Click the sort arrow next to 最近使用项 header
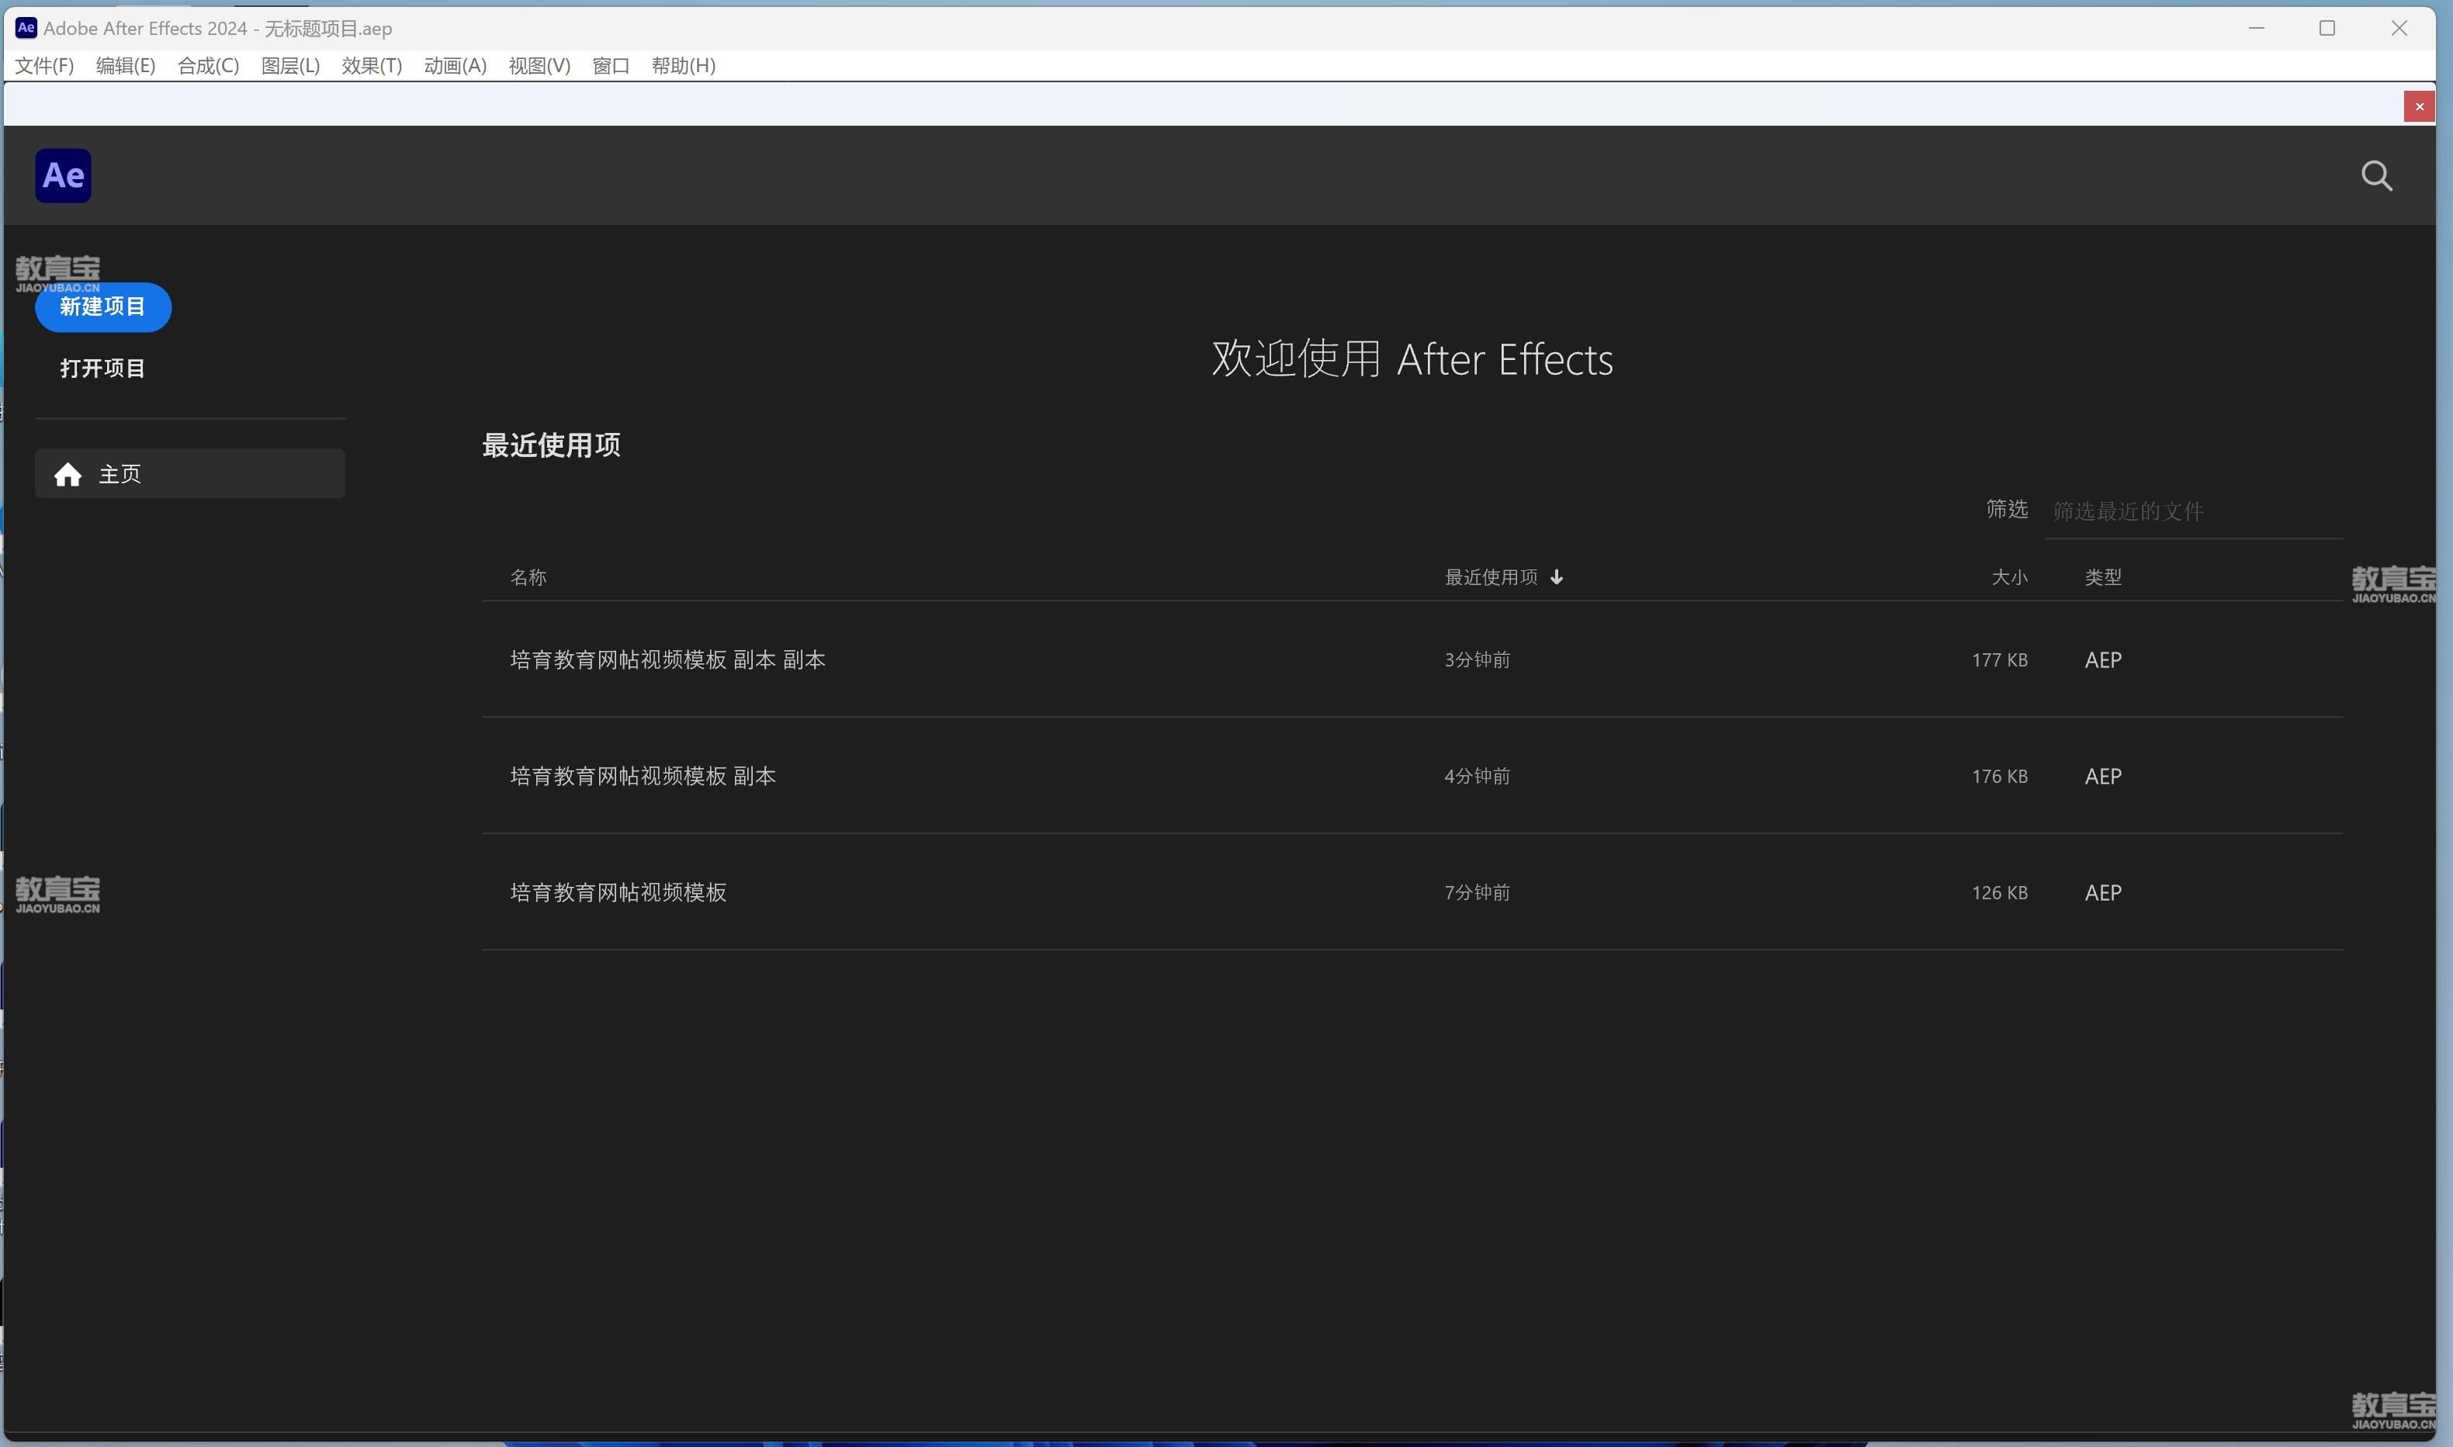The width and height of the screenshot is (2453, 1447). click(x=1557, y=576)
